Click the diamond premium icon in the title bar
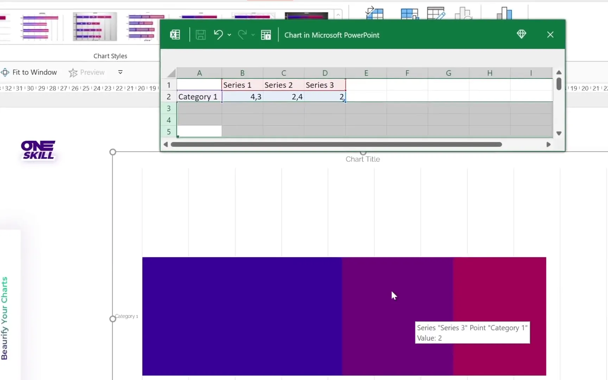The height and width of the screenshot is (380, 608). (521, 34)
